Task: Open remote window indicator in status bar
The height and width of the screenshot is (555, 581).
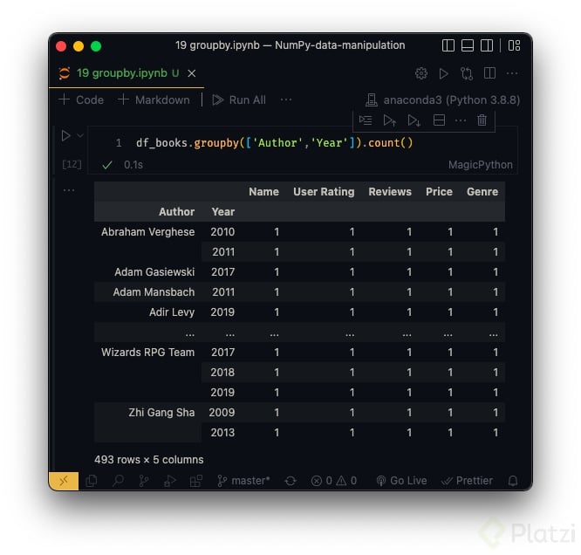Action: click(x=64, y=481)
